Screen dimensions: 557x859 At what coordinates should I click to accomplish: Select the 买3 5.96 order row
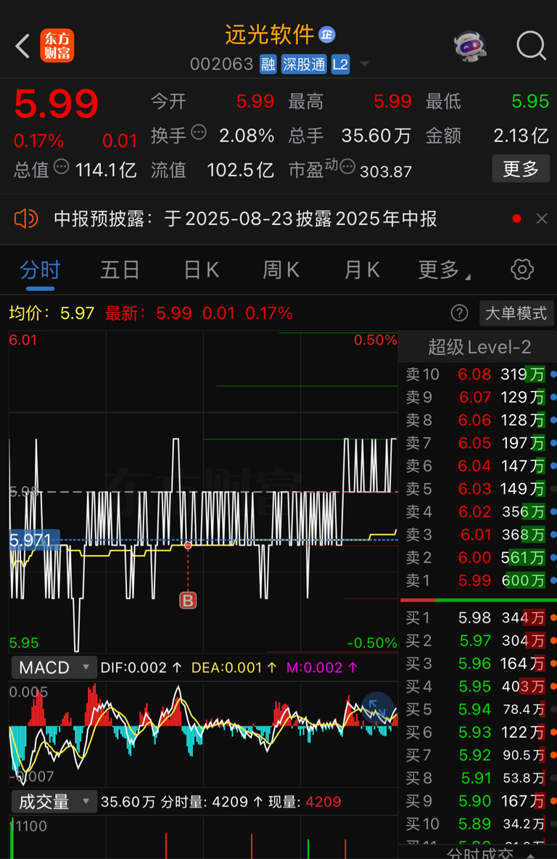click(x=478, y=664)
